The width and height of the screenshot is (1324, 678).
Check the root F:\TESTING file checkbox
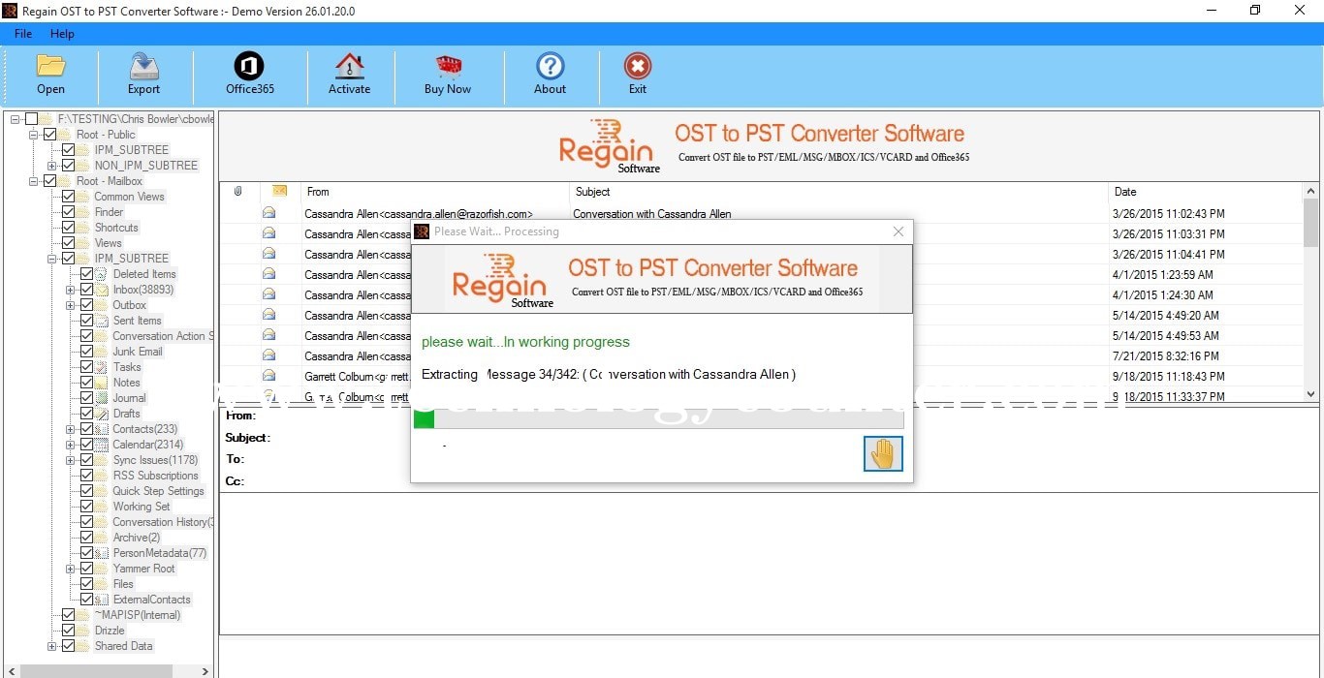pos(31,119)
